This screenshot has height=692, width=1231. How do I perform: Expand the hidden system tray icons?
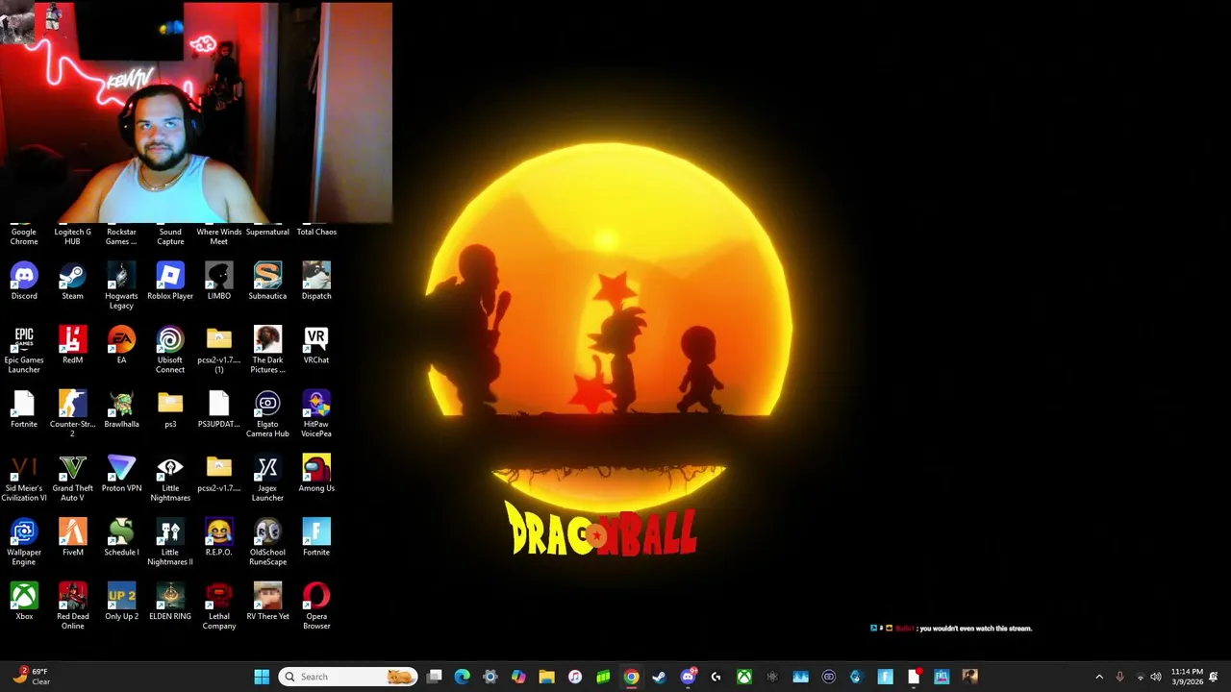click(1099, 677)
